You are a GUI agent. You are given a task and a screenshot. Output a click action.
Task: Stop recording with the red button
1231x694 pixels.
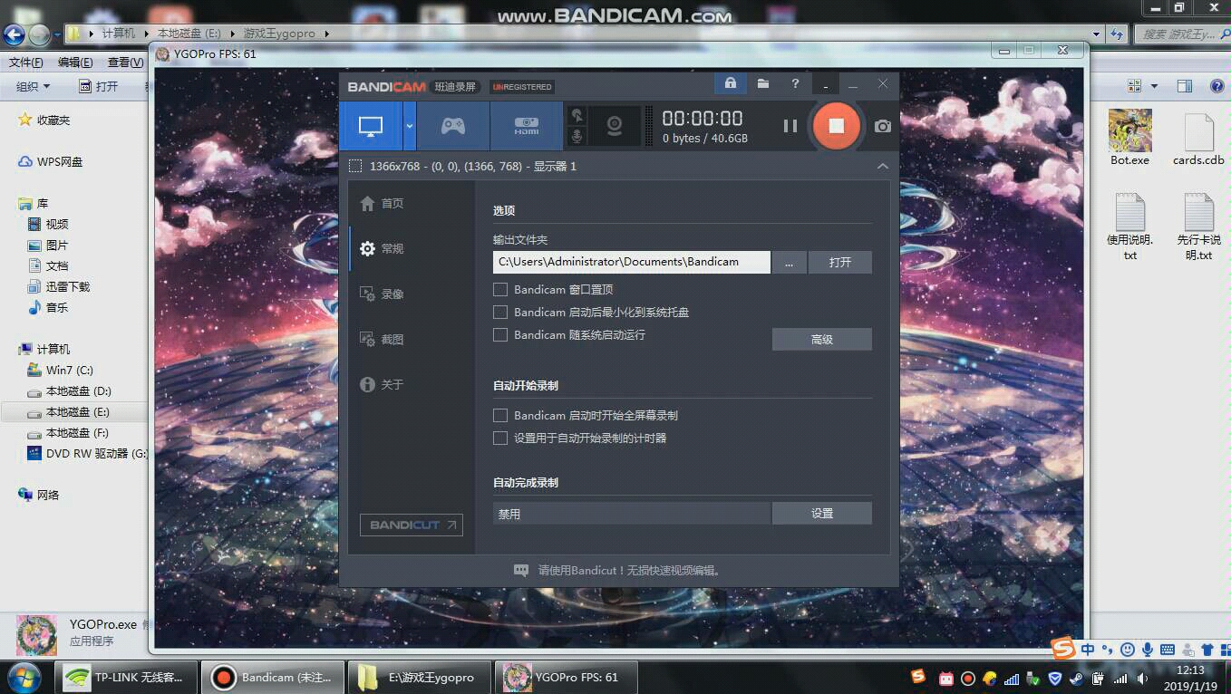pos(837,126)
